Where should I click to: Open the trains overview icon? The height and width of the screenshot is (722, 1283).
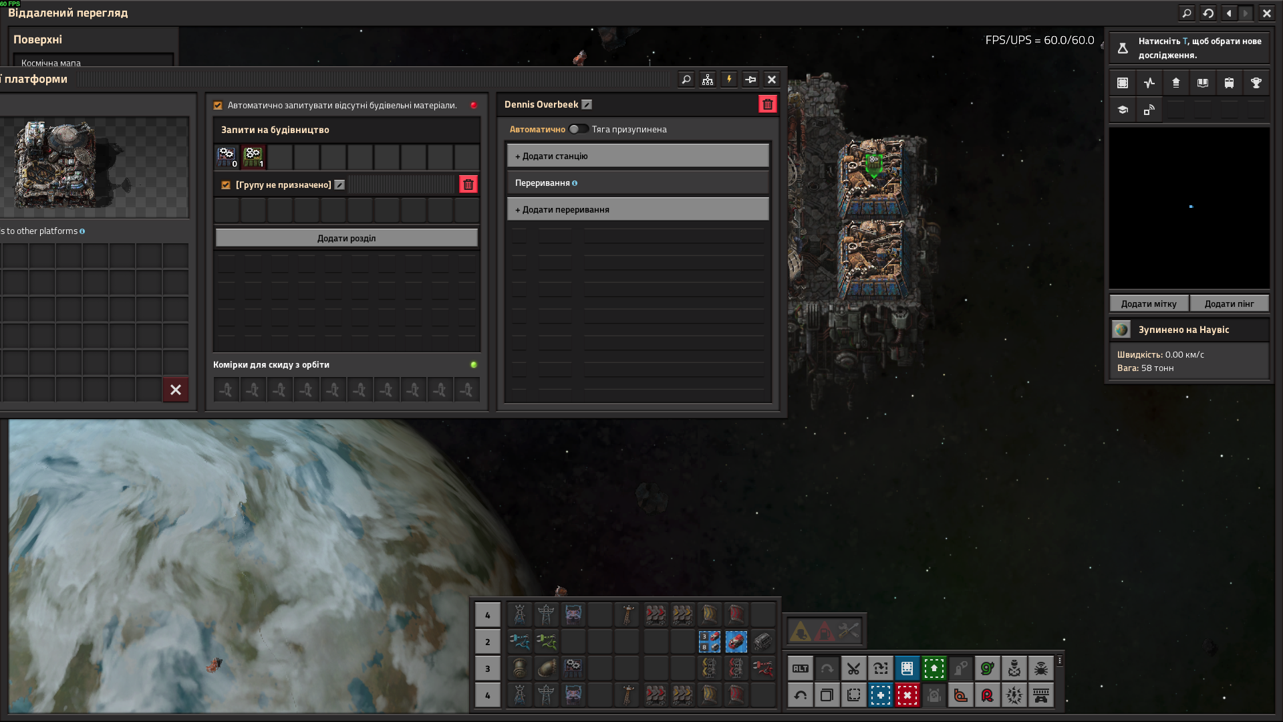[x=1229, y=83]
